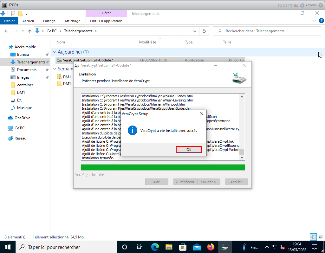325x253 pixels.
Task: Collapse the Aujourd'hui file group
Action: [55, 52]
